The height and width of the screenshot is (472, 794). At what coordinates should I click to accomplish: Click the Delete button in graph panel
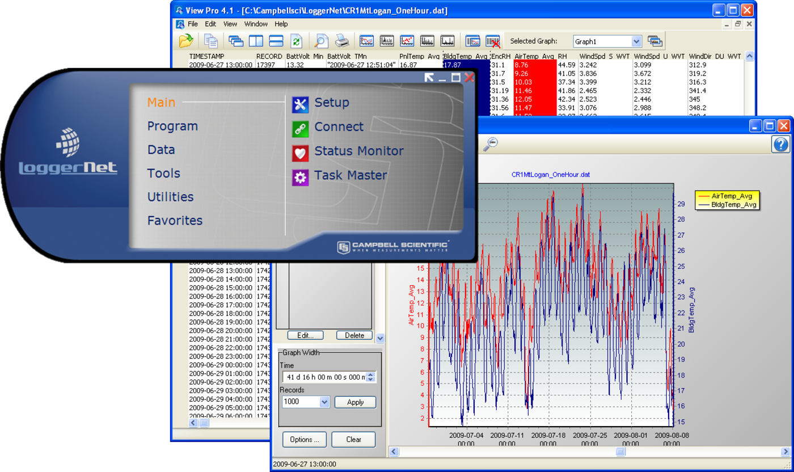354,335
